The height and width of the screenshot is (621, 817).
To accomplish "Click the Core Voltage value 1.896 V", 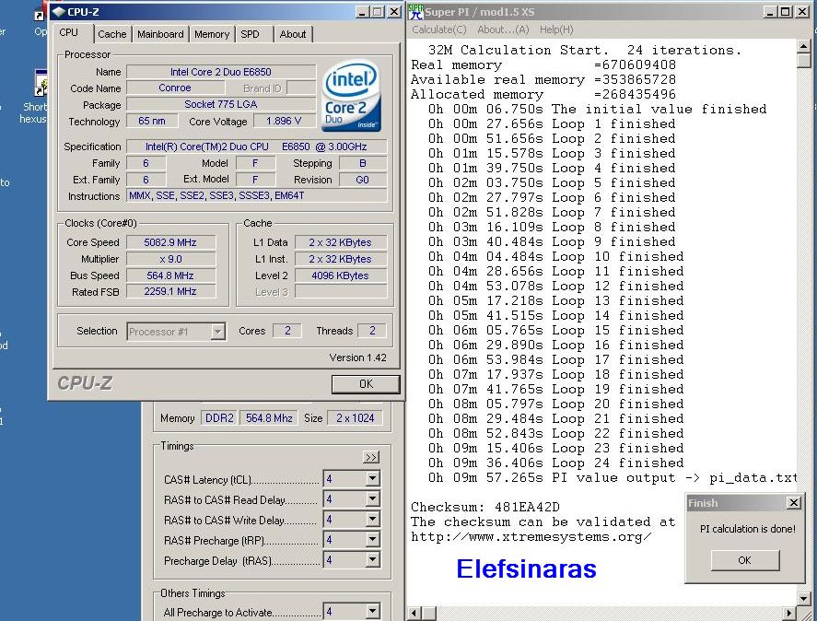I will point(284,121).
